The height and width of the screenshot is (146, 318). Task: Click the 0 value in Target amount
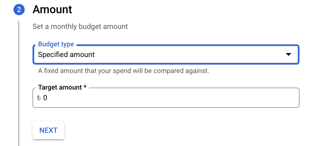[x=45, y=98]
